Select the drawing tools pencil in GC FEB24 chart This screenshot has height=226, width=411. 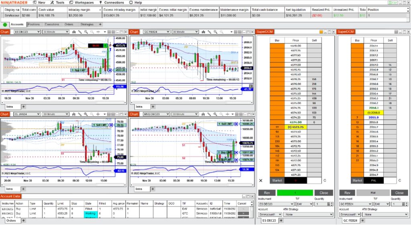(x=210, y=32)
